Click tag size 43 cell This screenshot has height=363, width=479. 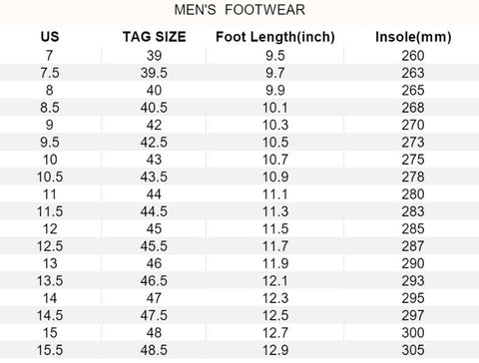154,160
